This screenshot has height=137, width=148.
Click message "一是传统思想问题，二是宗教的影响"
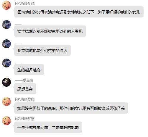click(48, 127)
